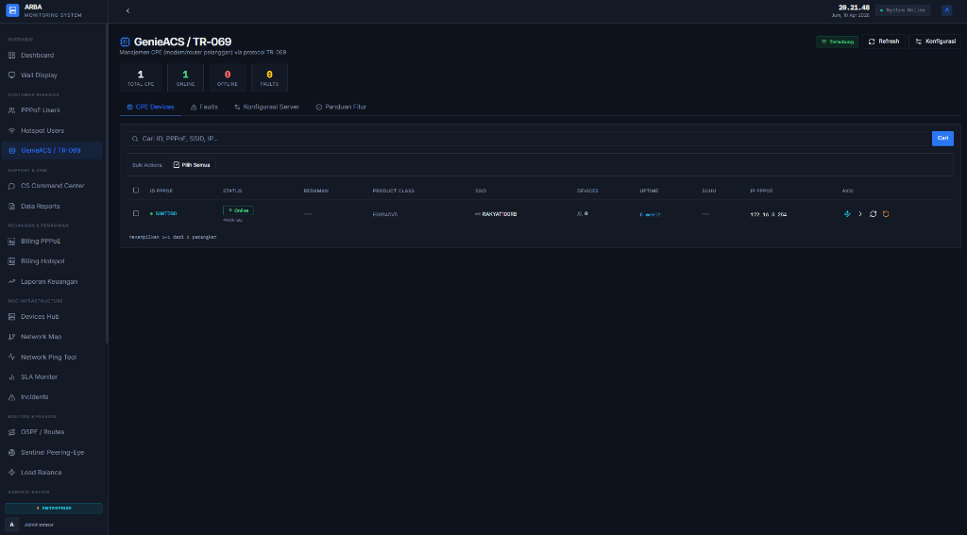
Task: Focus the Cari ID, PPPoE, SSID search field
Action: click(x=529, y=139)
